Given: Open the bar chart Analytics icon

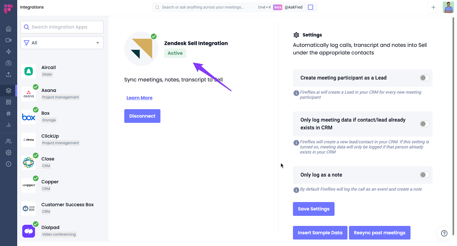Looking at the screenshot, I should pos(9,125).
